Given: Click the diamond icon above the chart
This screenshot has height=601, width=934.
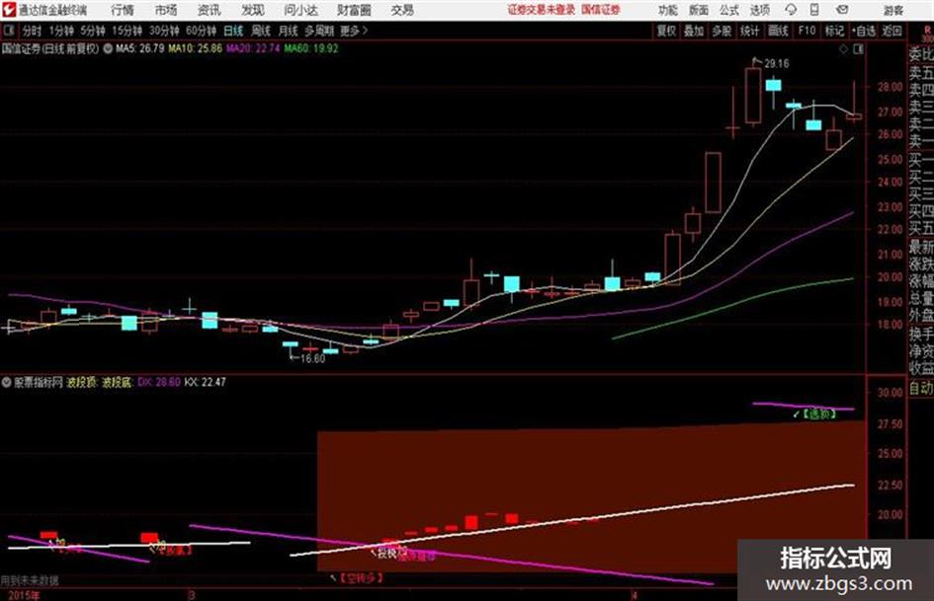Looking at the screenshot, I should [x=843, y=49].
